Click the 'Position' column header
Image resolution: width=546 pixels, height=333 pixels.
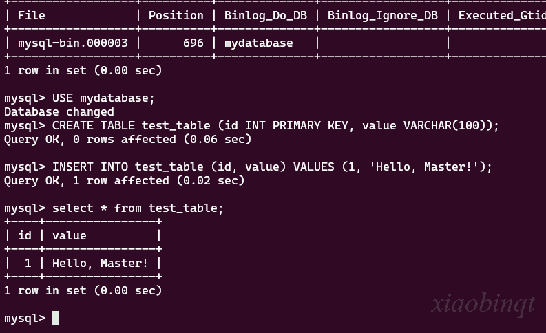tap(176, 16)
